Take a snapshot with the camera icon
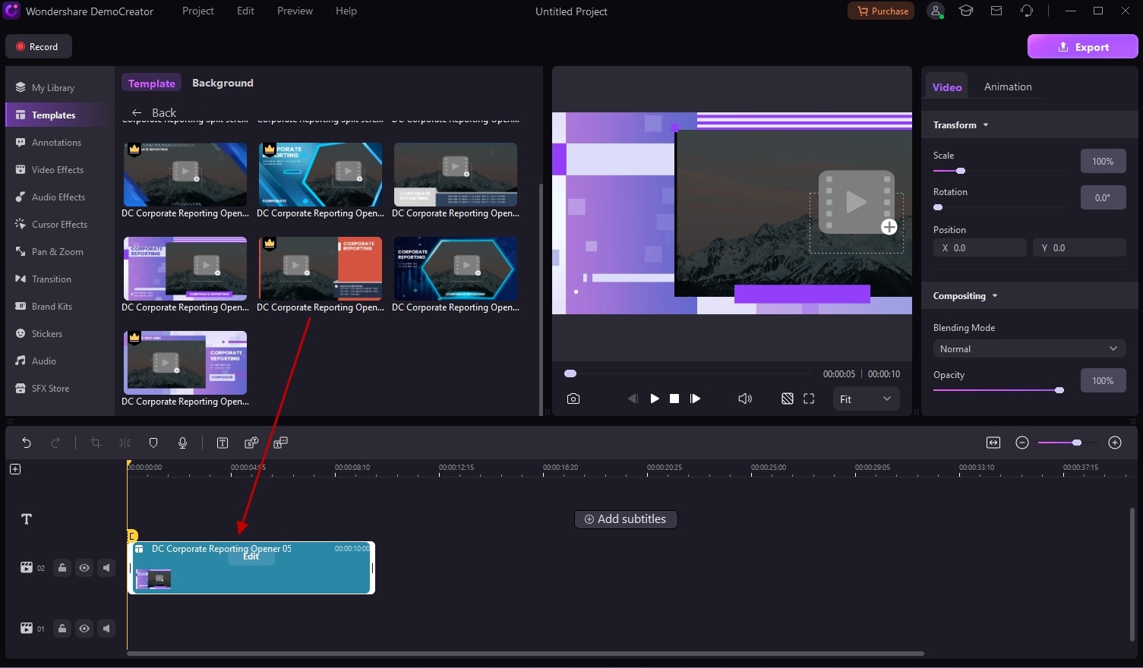This screenshot has height=668, width=1143. (x=573, y=399)
